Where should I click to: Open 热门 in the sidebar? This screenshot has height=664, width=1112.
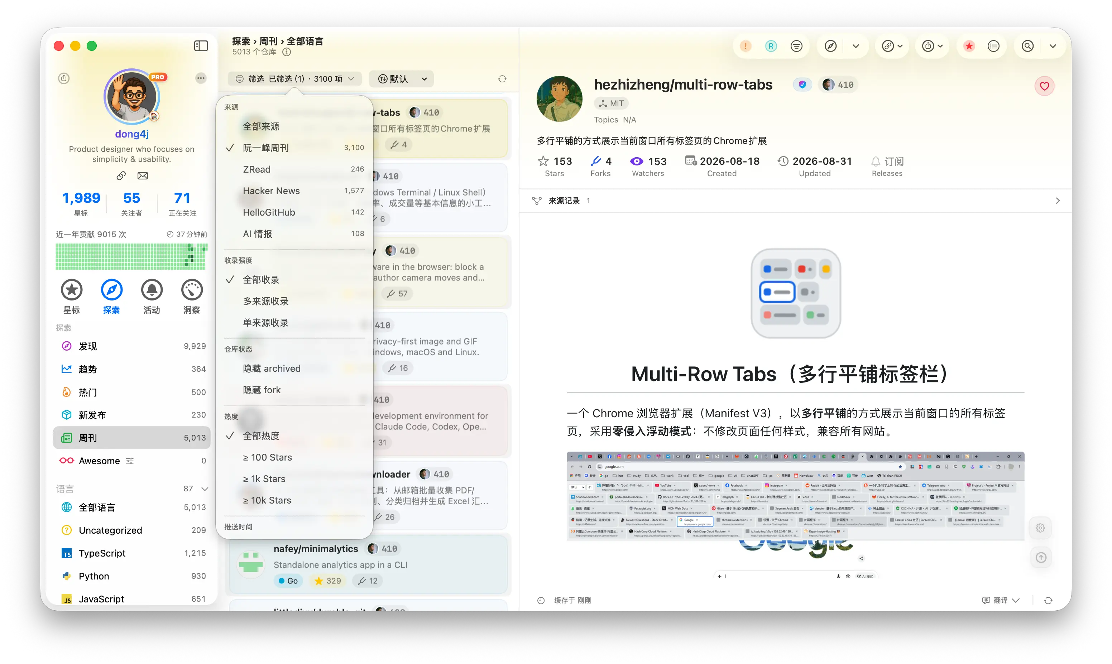pos(132,393)
